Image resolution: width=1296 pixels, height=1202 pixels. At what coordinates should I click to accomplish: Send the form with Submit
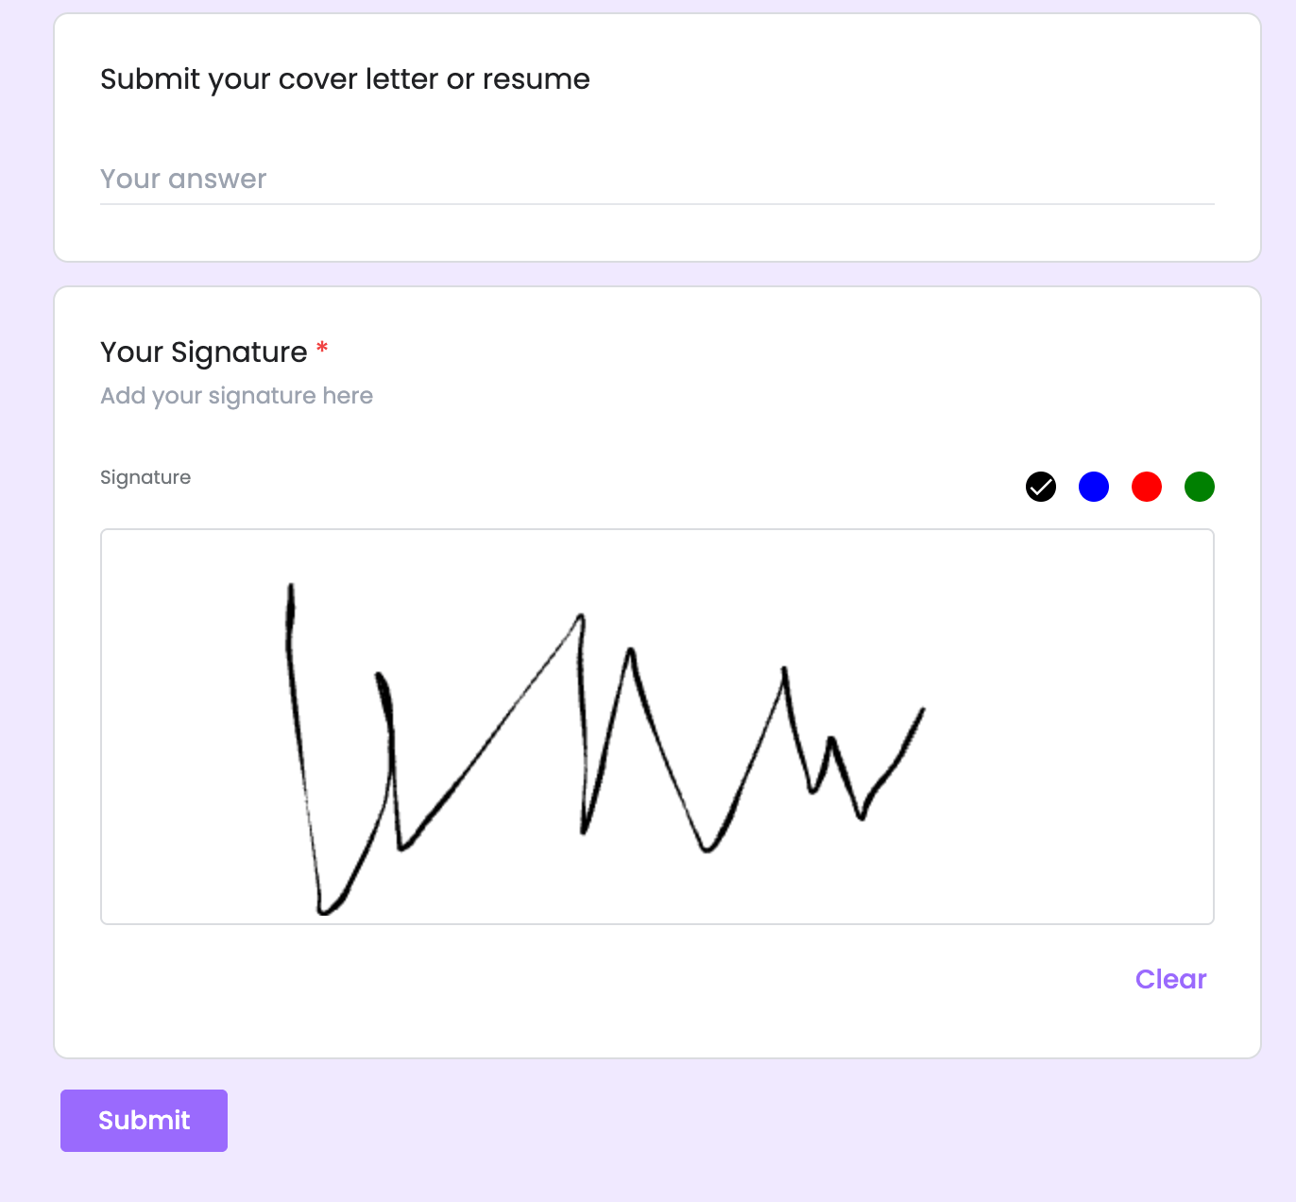click(144, 1121)
